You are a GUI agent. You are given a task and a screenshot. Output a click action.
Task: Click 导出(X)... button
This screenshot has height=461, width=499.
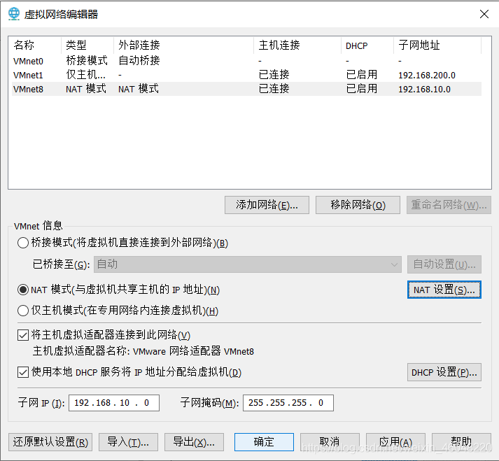coord(194,442)
